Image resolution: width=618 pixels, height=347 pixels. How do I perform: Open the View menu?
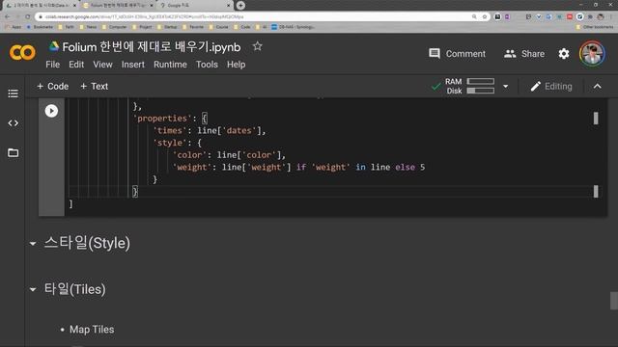click(x=102, y=65)
